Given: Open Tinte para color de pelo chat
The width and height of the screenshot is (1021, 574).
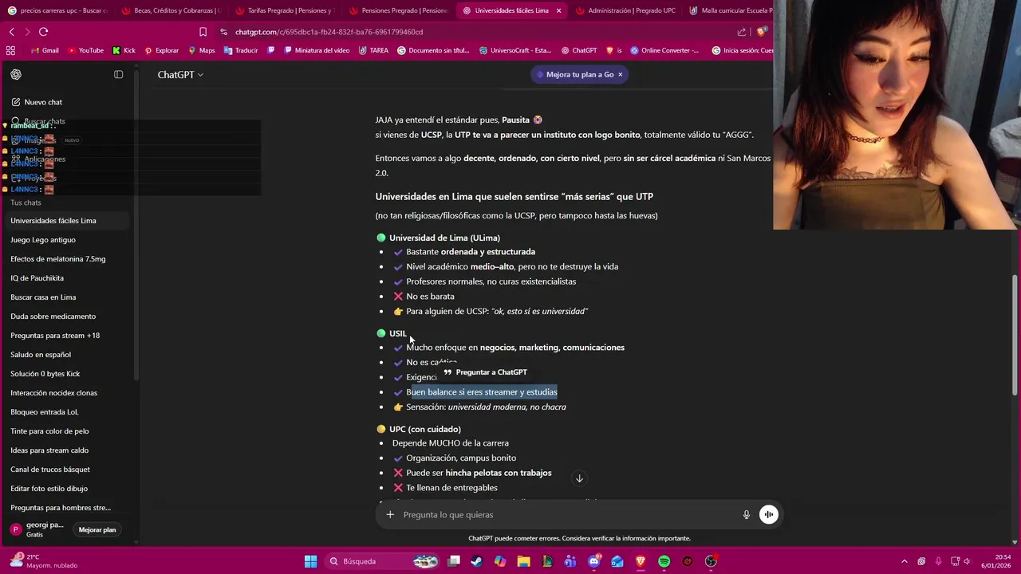Looking at the screenshot, I should click(x=49, y=431).
